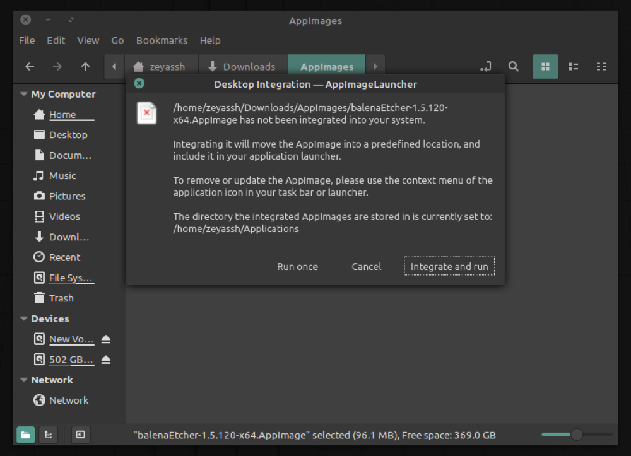Click the Integrate and run button
This screenshot has width=631, height=456.
click(449, 266)
